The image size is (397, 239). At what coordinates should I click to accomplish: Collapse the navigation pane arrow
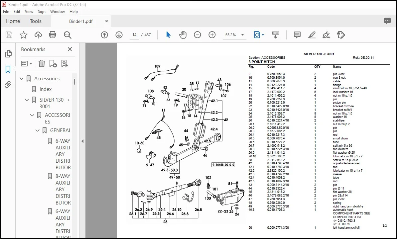coord(82,141)
